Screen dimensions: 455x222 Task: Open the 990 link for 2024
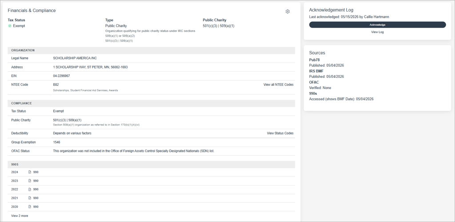point(36,172)
